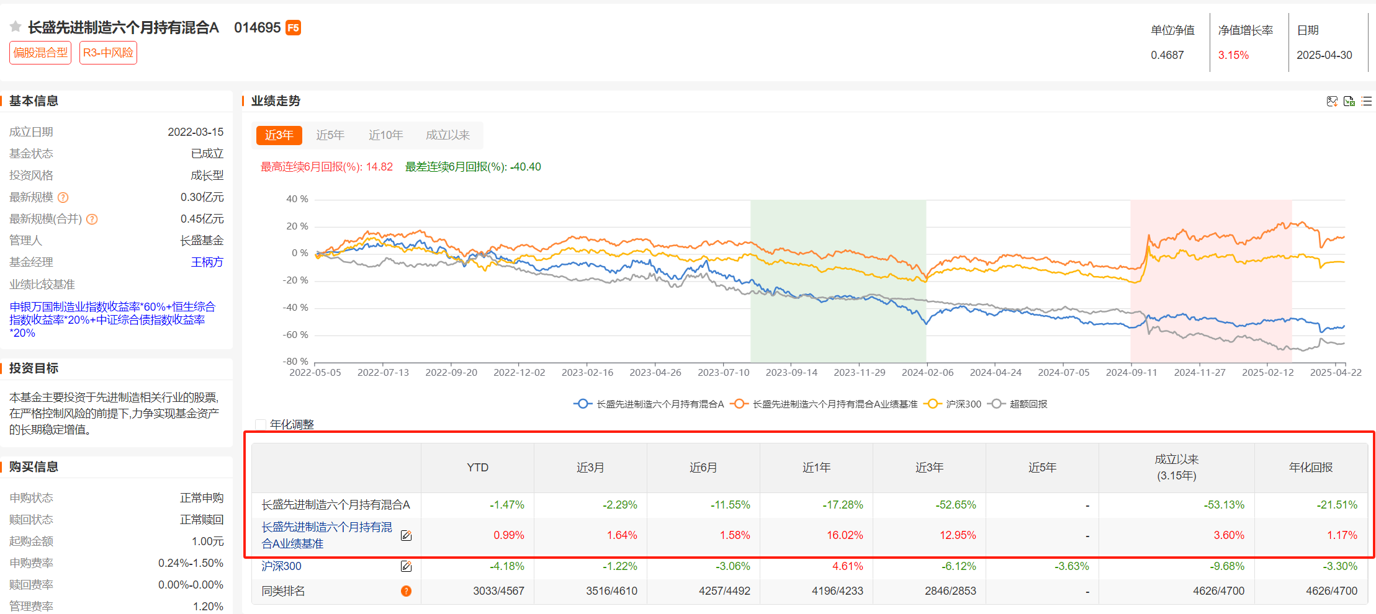1376x614 pixels.
Task: Open the 成立以来 performance view
Action: tap(447, 135)
